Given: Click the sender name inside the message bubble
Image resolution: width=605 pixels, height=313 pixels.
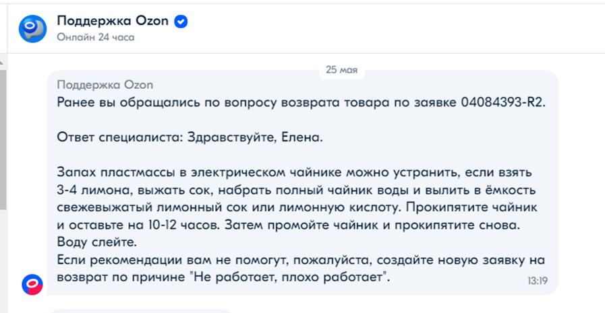Looking at the screenshot, I should pyautogui.click(x=105, y=85).
